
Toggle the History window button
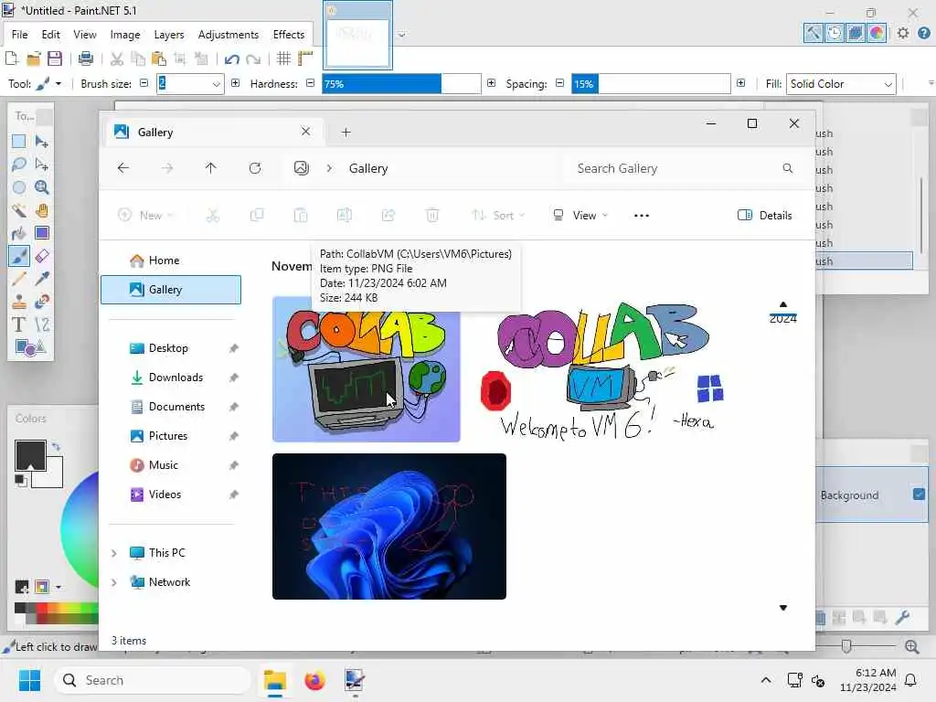pos(835,33)
